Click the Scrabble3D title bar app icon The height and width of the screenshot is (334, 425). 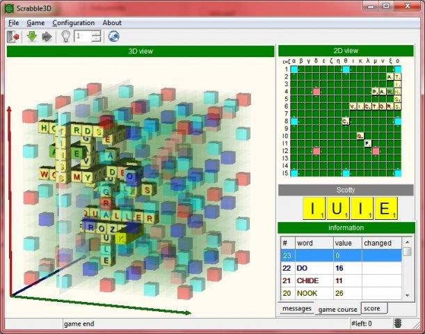point(9,8)
